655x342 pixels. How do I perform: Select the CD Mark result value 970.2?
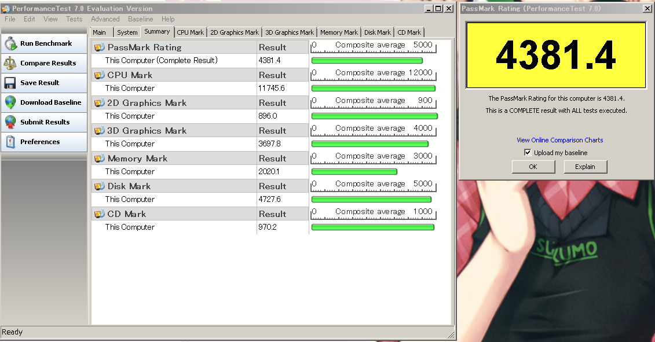click(x=268, y=227)
